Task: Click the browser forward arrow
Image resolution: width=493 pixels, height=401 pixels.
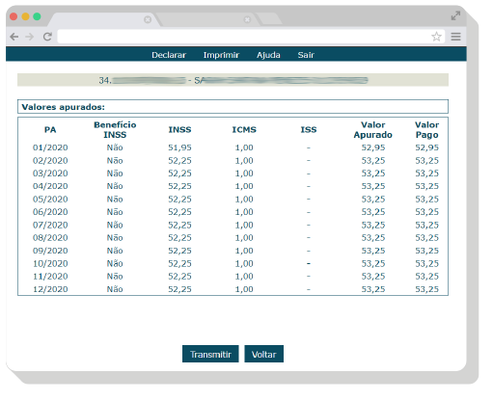Action: click(30, 37)
